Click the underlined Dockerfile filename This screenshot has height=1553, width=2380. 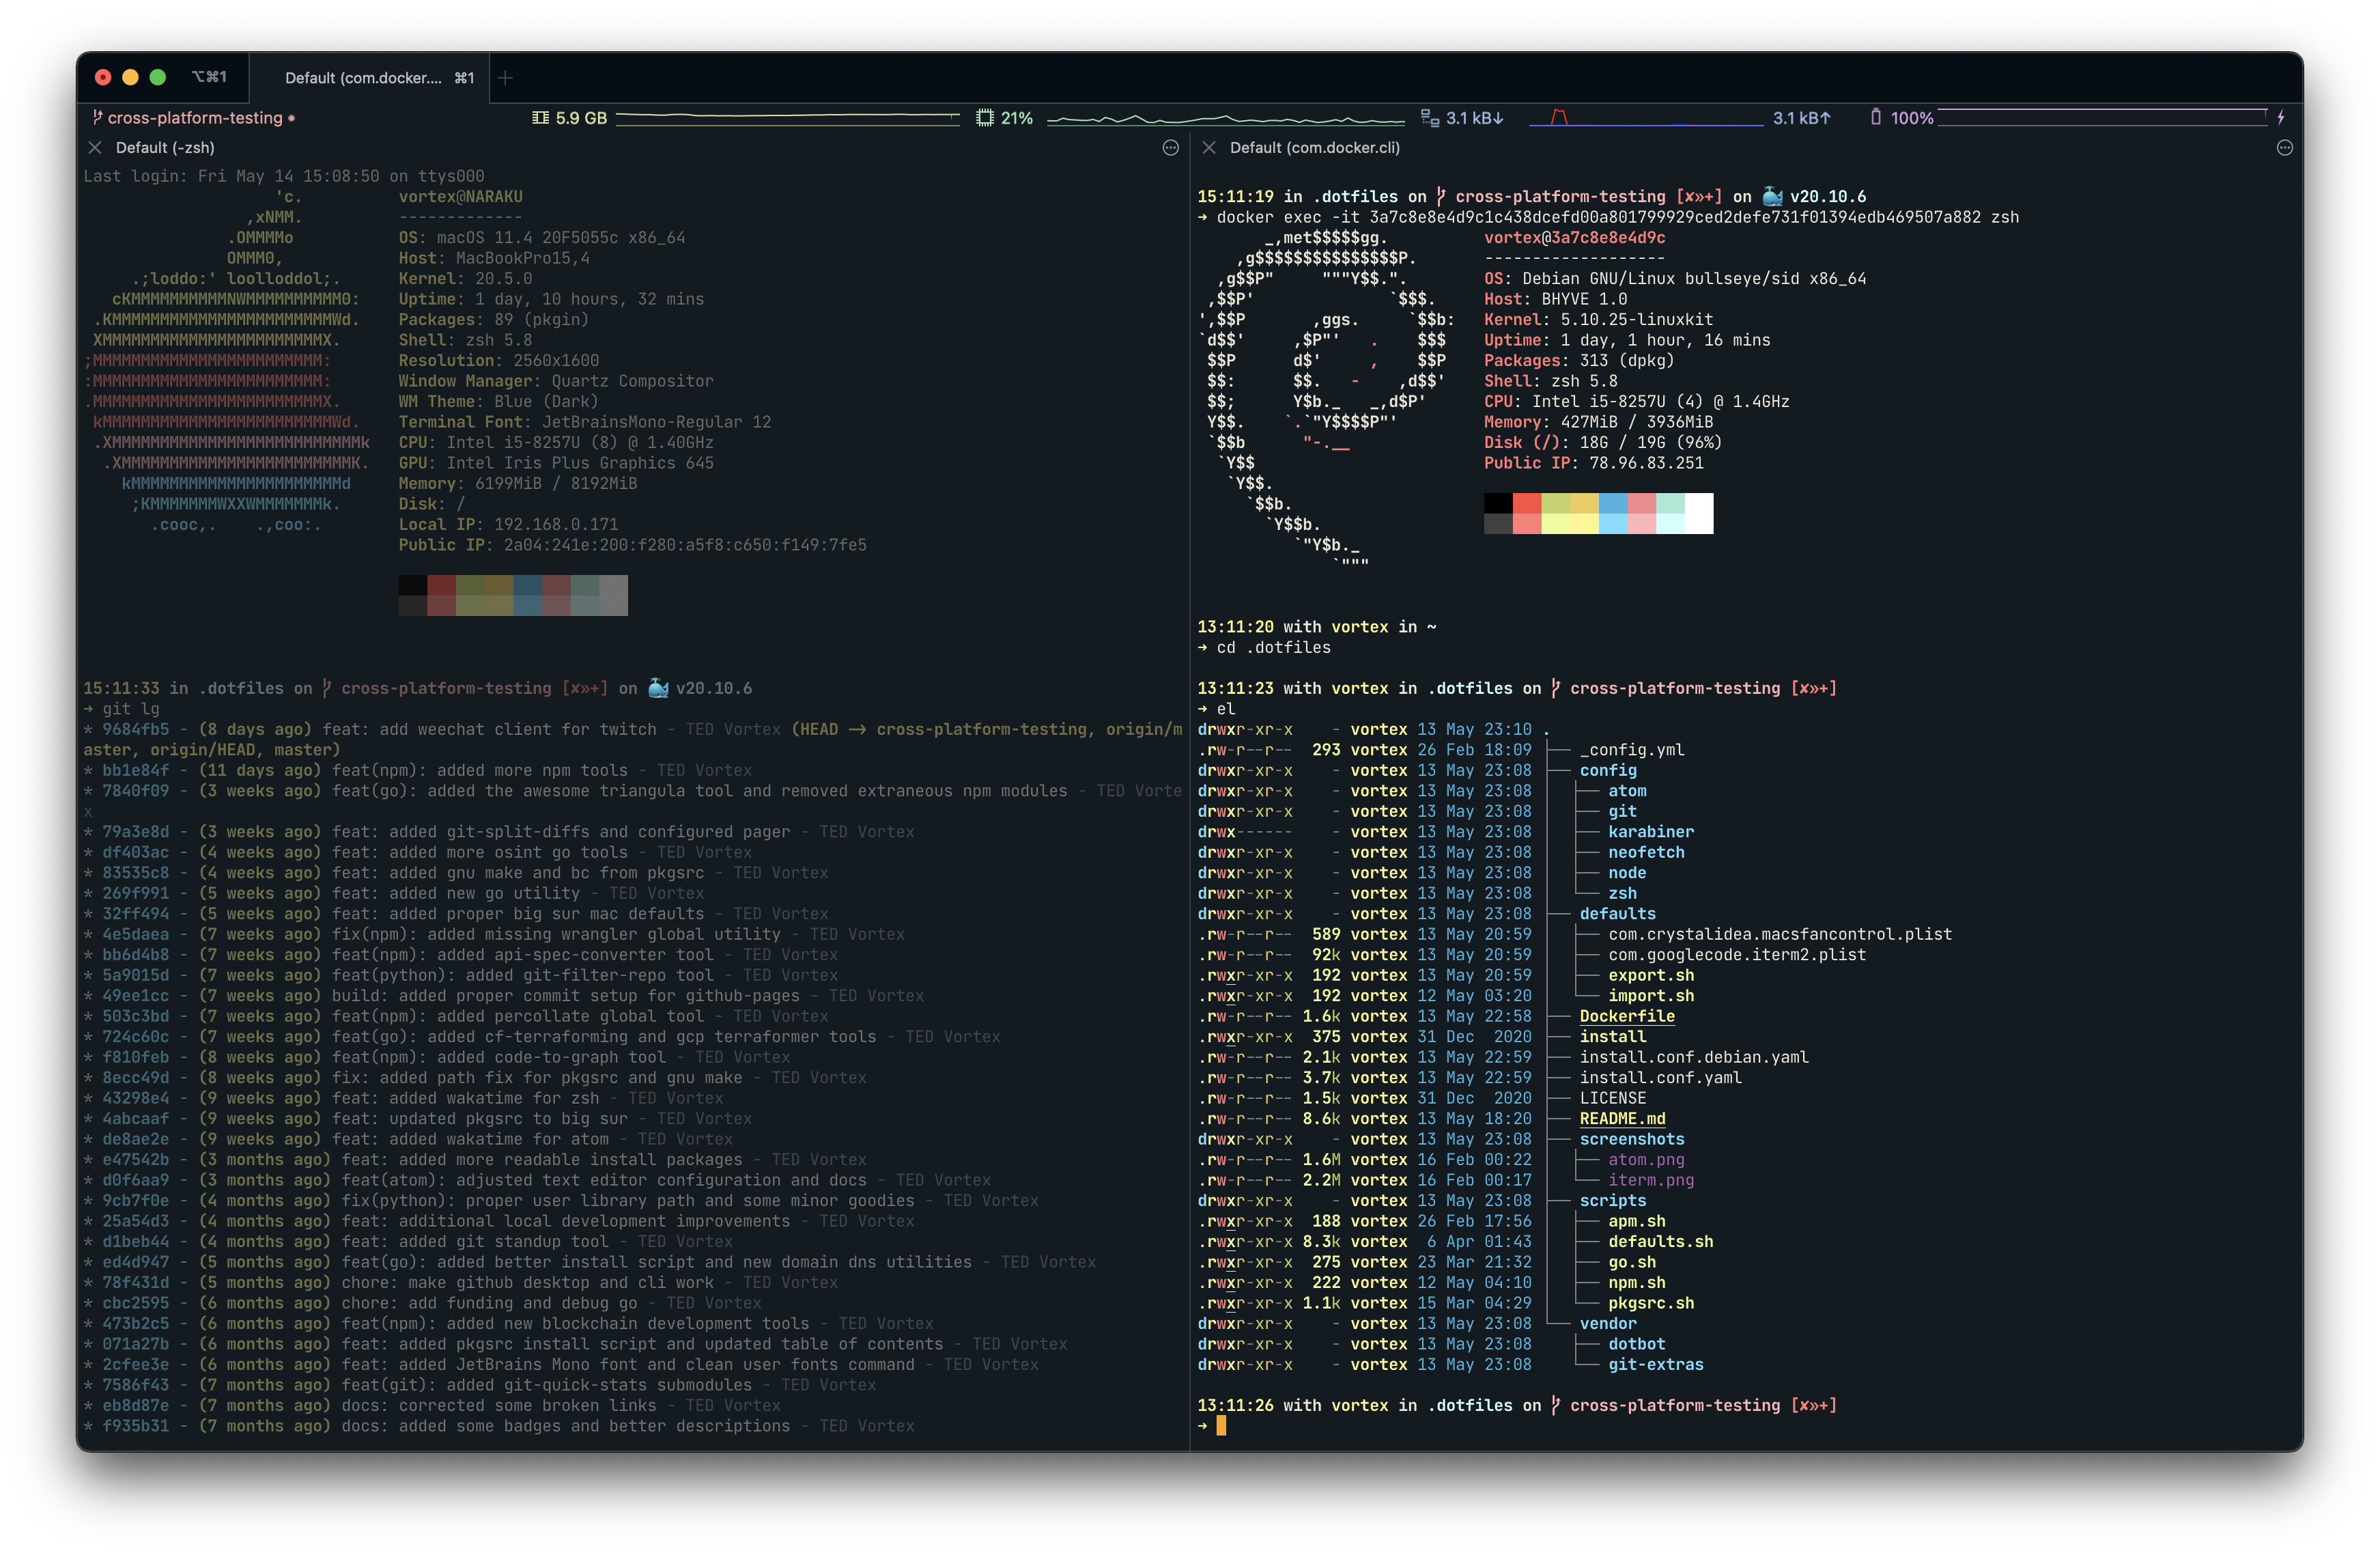point(1627,1016)
